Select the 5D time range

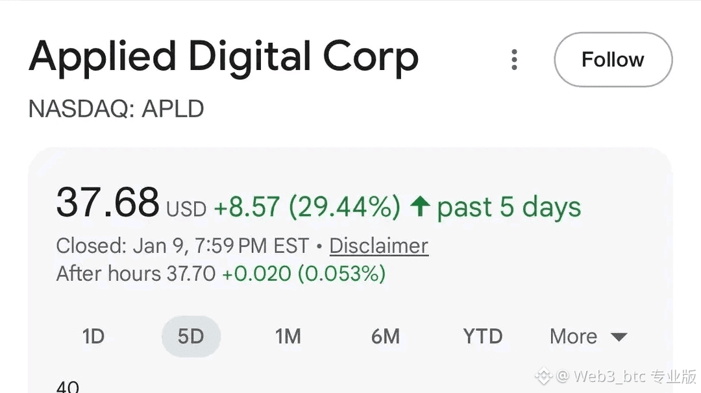(191, 337)
